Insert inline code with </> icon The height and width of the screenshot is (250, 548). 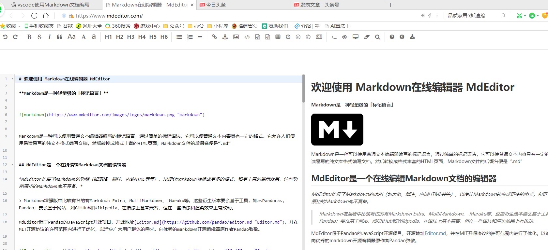tap(247, 37)
